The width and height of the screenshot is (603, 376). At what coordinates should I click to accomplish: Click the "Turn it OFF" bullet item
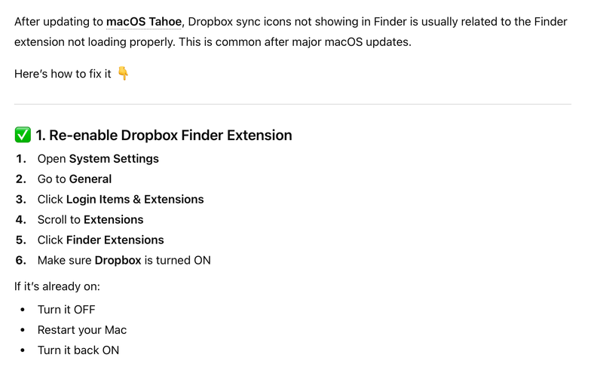[66, 310]
